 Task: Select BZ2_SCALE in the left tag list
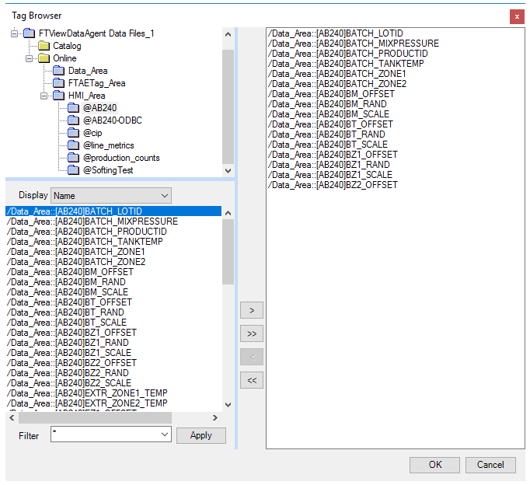pyautogui.click(x=113, y=383)
